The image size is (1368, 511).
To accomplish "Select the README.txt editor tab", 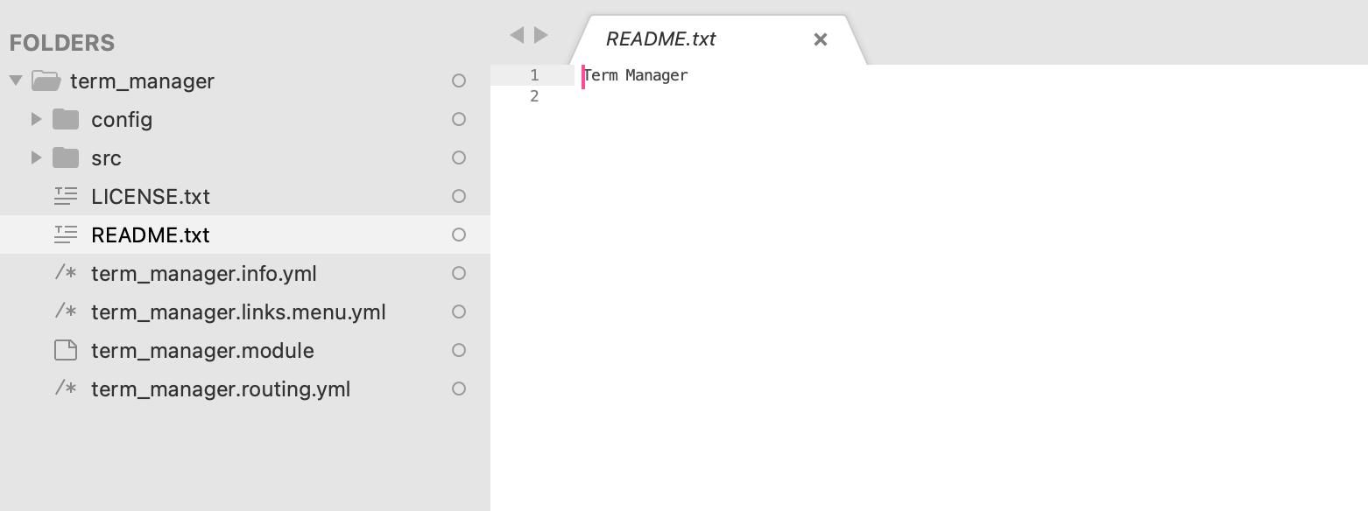I will tap(660, 39).
